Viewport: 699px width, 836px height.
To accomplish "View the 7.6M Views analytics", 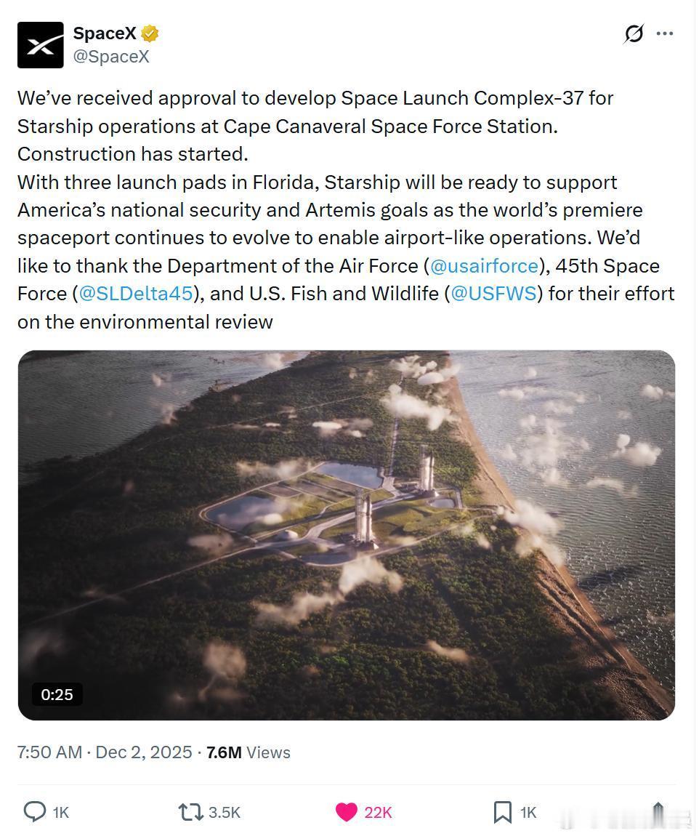I will coord(248,752).
